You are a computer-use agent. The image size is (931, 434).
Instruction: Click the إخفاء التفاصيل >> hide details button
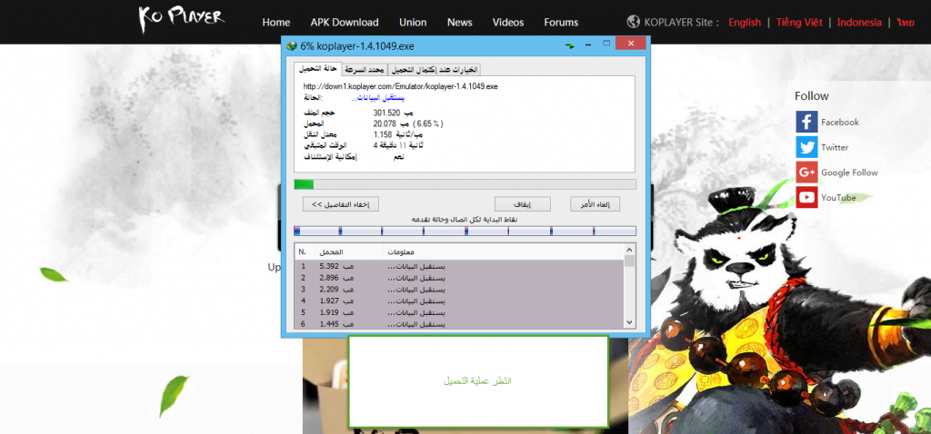coord(341,204)
